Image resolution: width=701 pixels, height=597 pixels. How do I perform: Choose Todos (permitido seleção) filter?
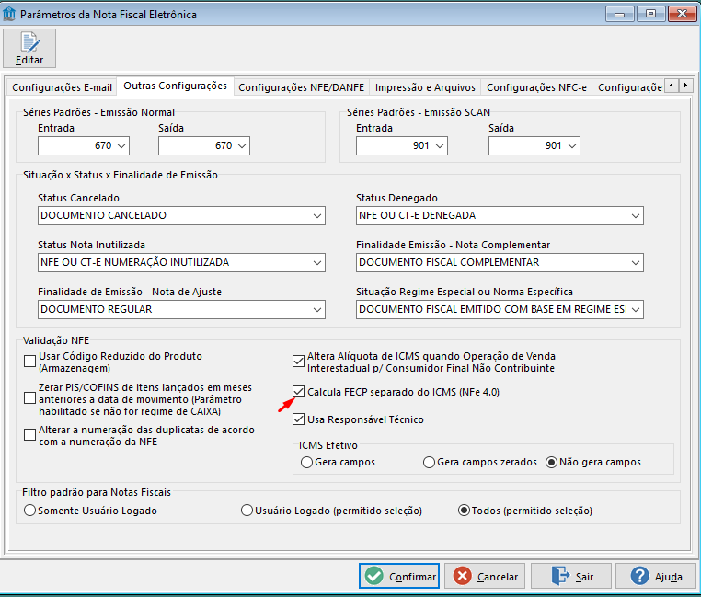(464, 511)
